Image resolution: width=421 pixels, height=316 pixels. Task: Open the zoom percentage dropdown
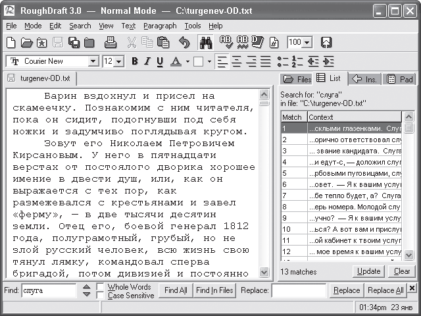click(x=307, y=43)
